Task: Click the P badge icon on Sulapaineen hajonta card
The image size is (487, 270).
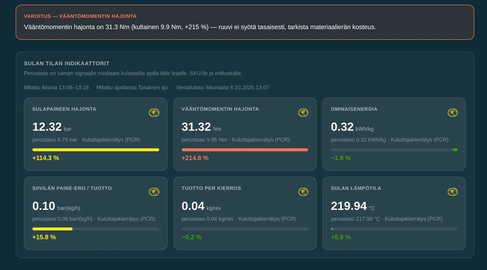Action: pyautogui.click(x=154, y=113)
